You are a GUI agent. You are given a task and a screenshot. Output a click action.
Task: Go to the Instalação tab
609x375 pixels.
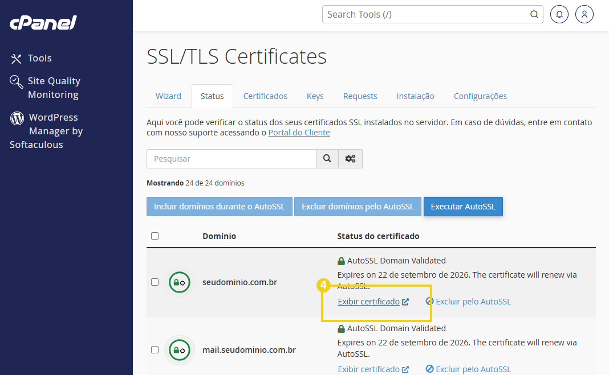tap(415, 96)
